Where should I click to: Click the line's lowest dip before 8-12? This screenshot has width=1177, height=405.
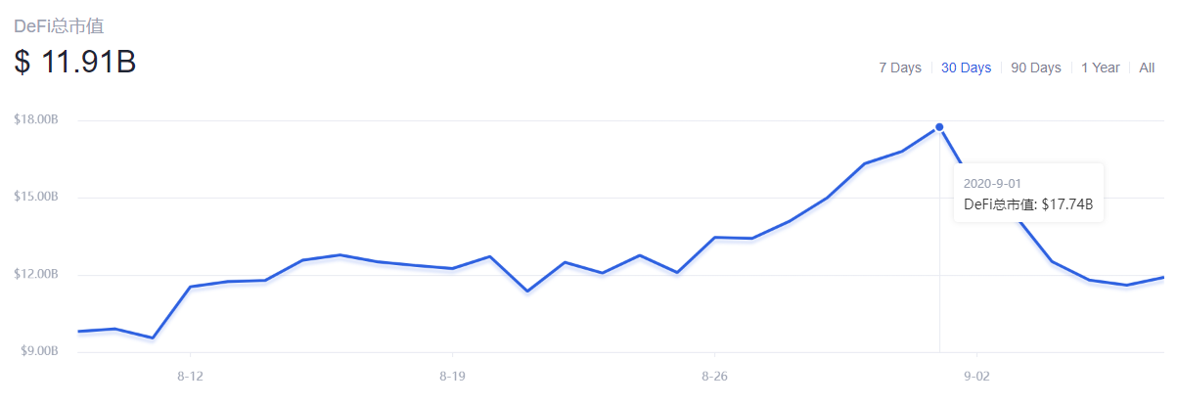pos(152,337)
